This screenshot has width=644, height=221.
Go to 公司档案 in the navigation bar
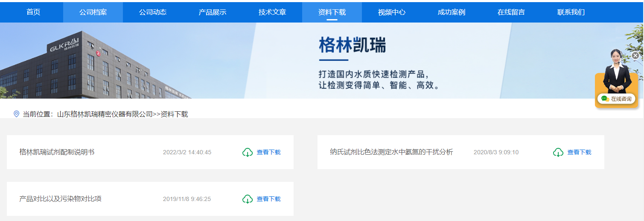(x=93, y=12)
